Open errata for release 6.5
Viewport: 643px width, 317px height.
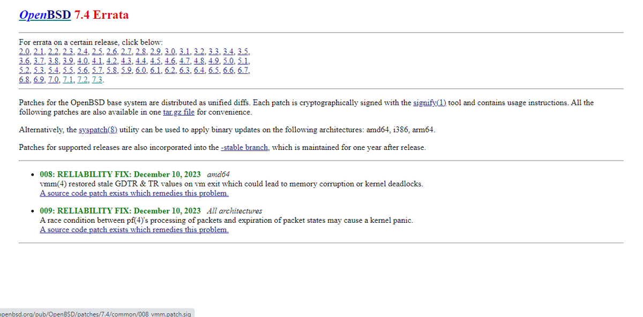(214, 71)
